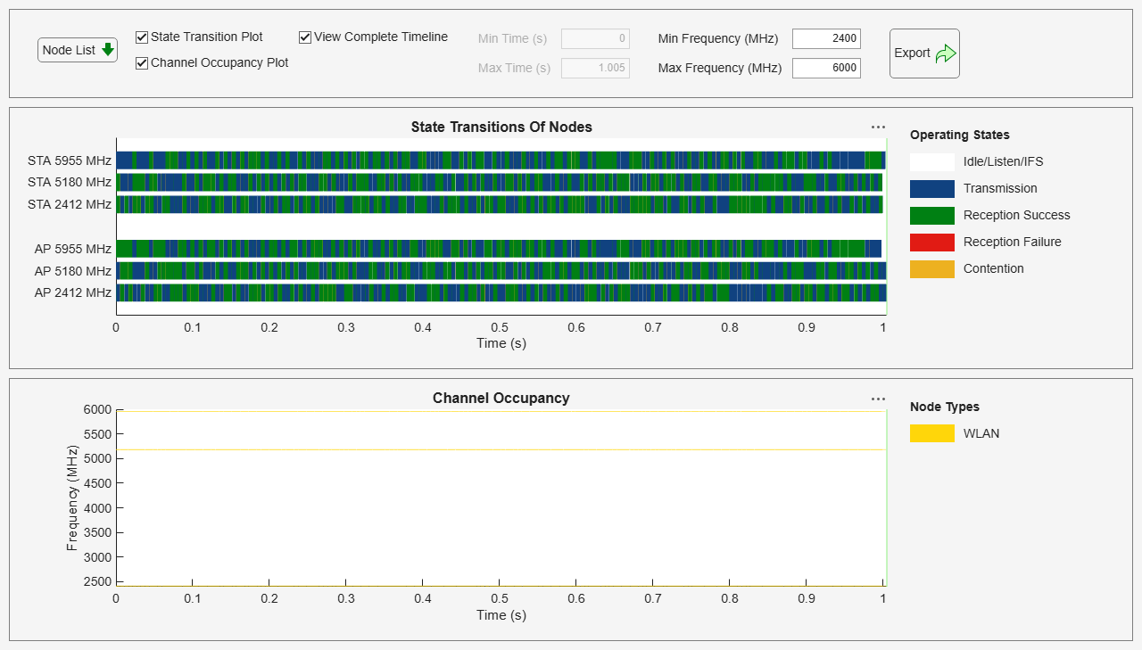Edit the Min Frequency field value 2400
This screenshot has height=650, width=1142.
(826, 38)
